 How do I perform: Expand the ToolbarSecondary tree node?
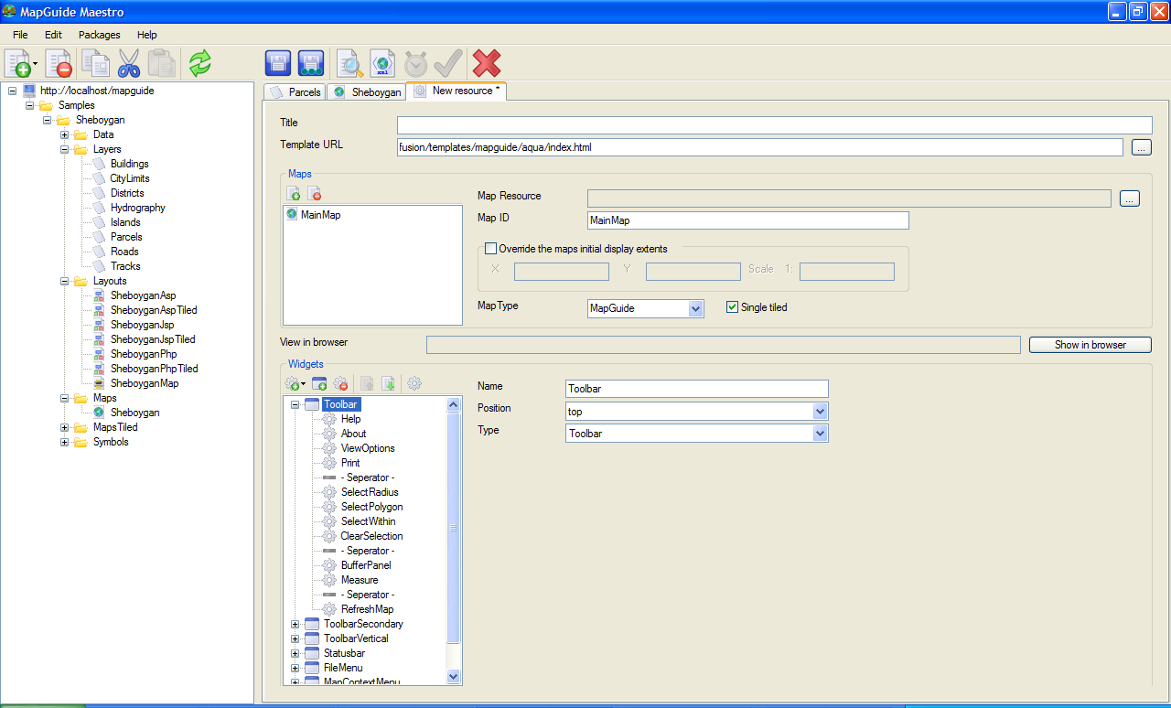point(295,624)
